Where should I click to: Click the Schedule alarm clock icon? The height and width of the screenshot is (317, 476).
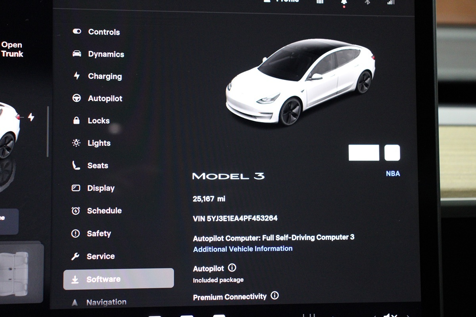point(76,211)
